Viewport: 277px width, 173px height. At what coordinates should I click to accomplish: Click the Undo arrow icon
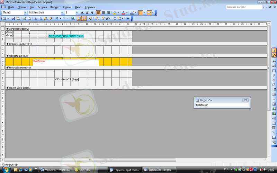click(57, 18)
